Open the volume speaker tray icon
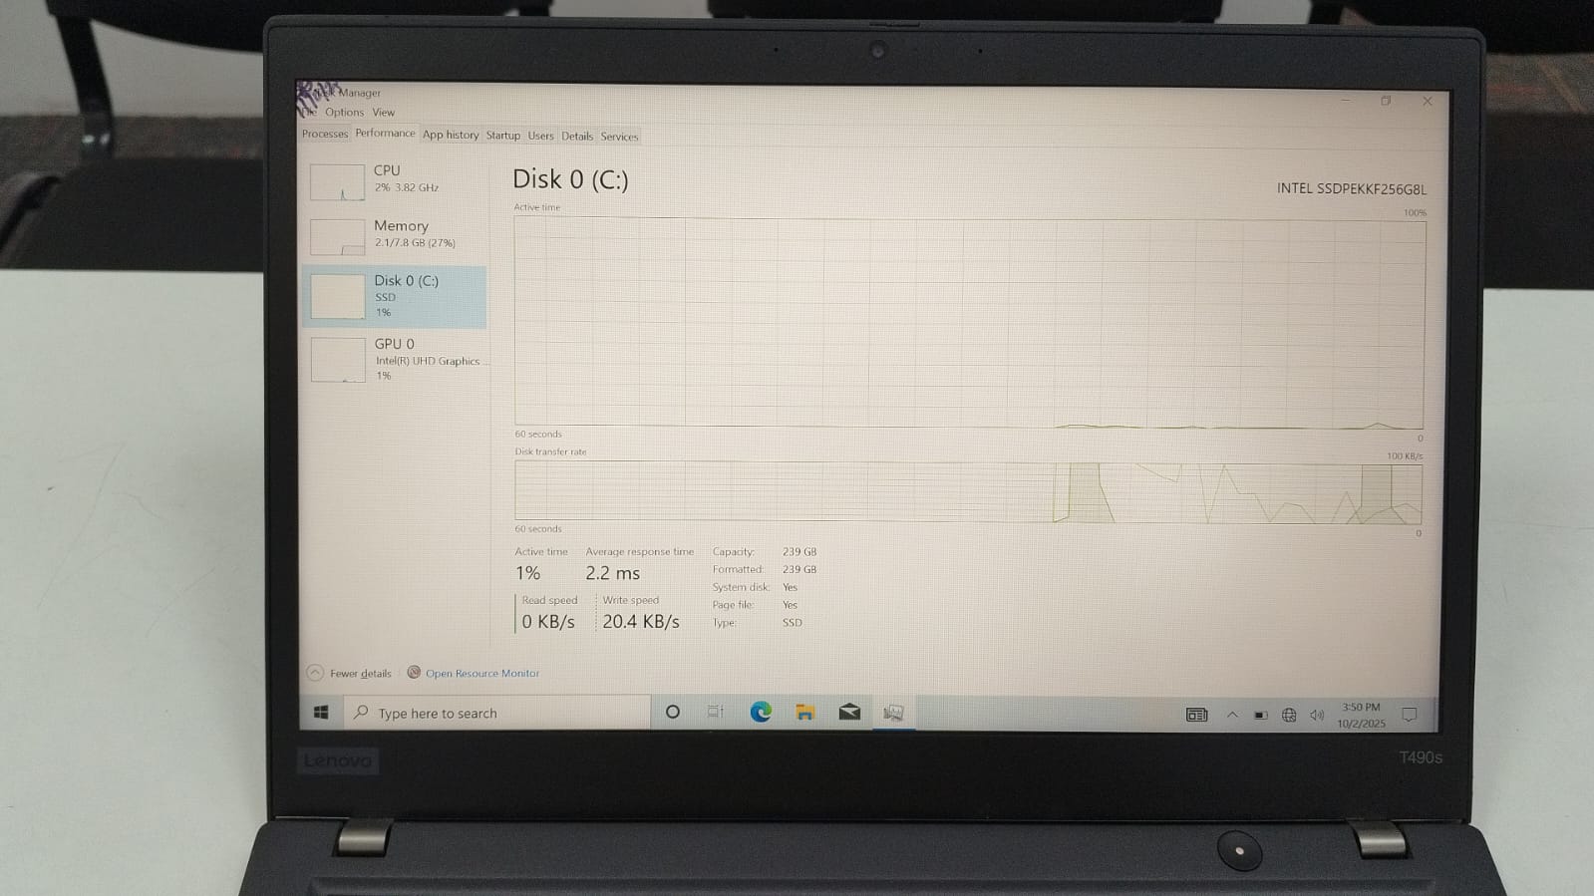 1317,715
